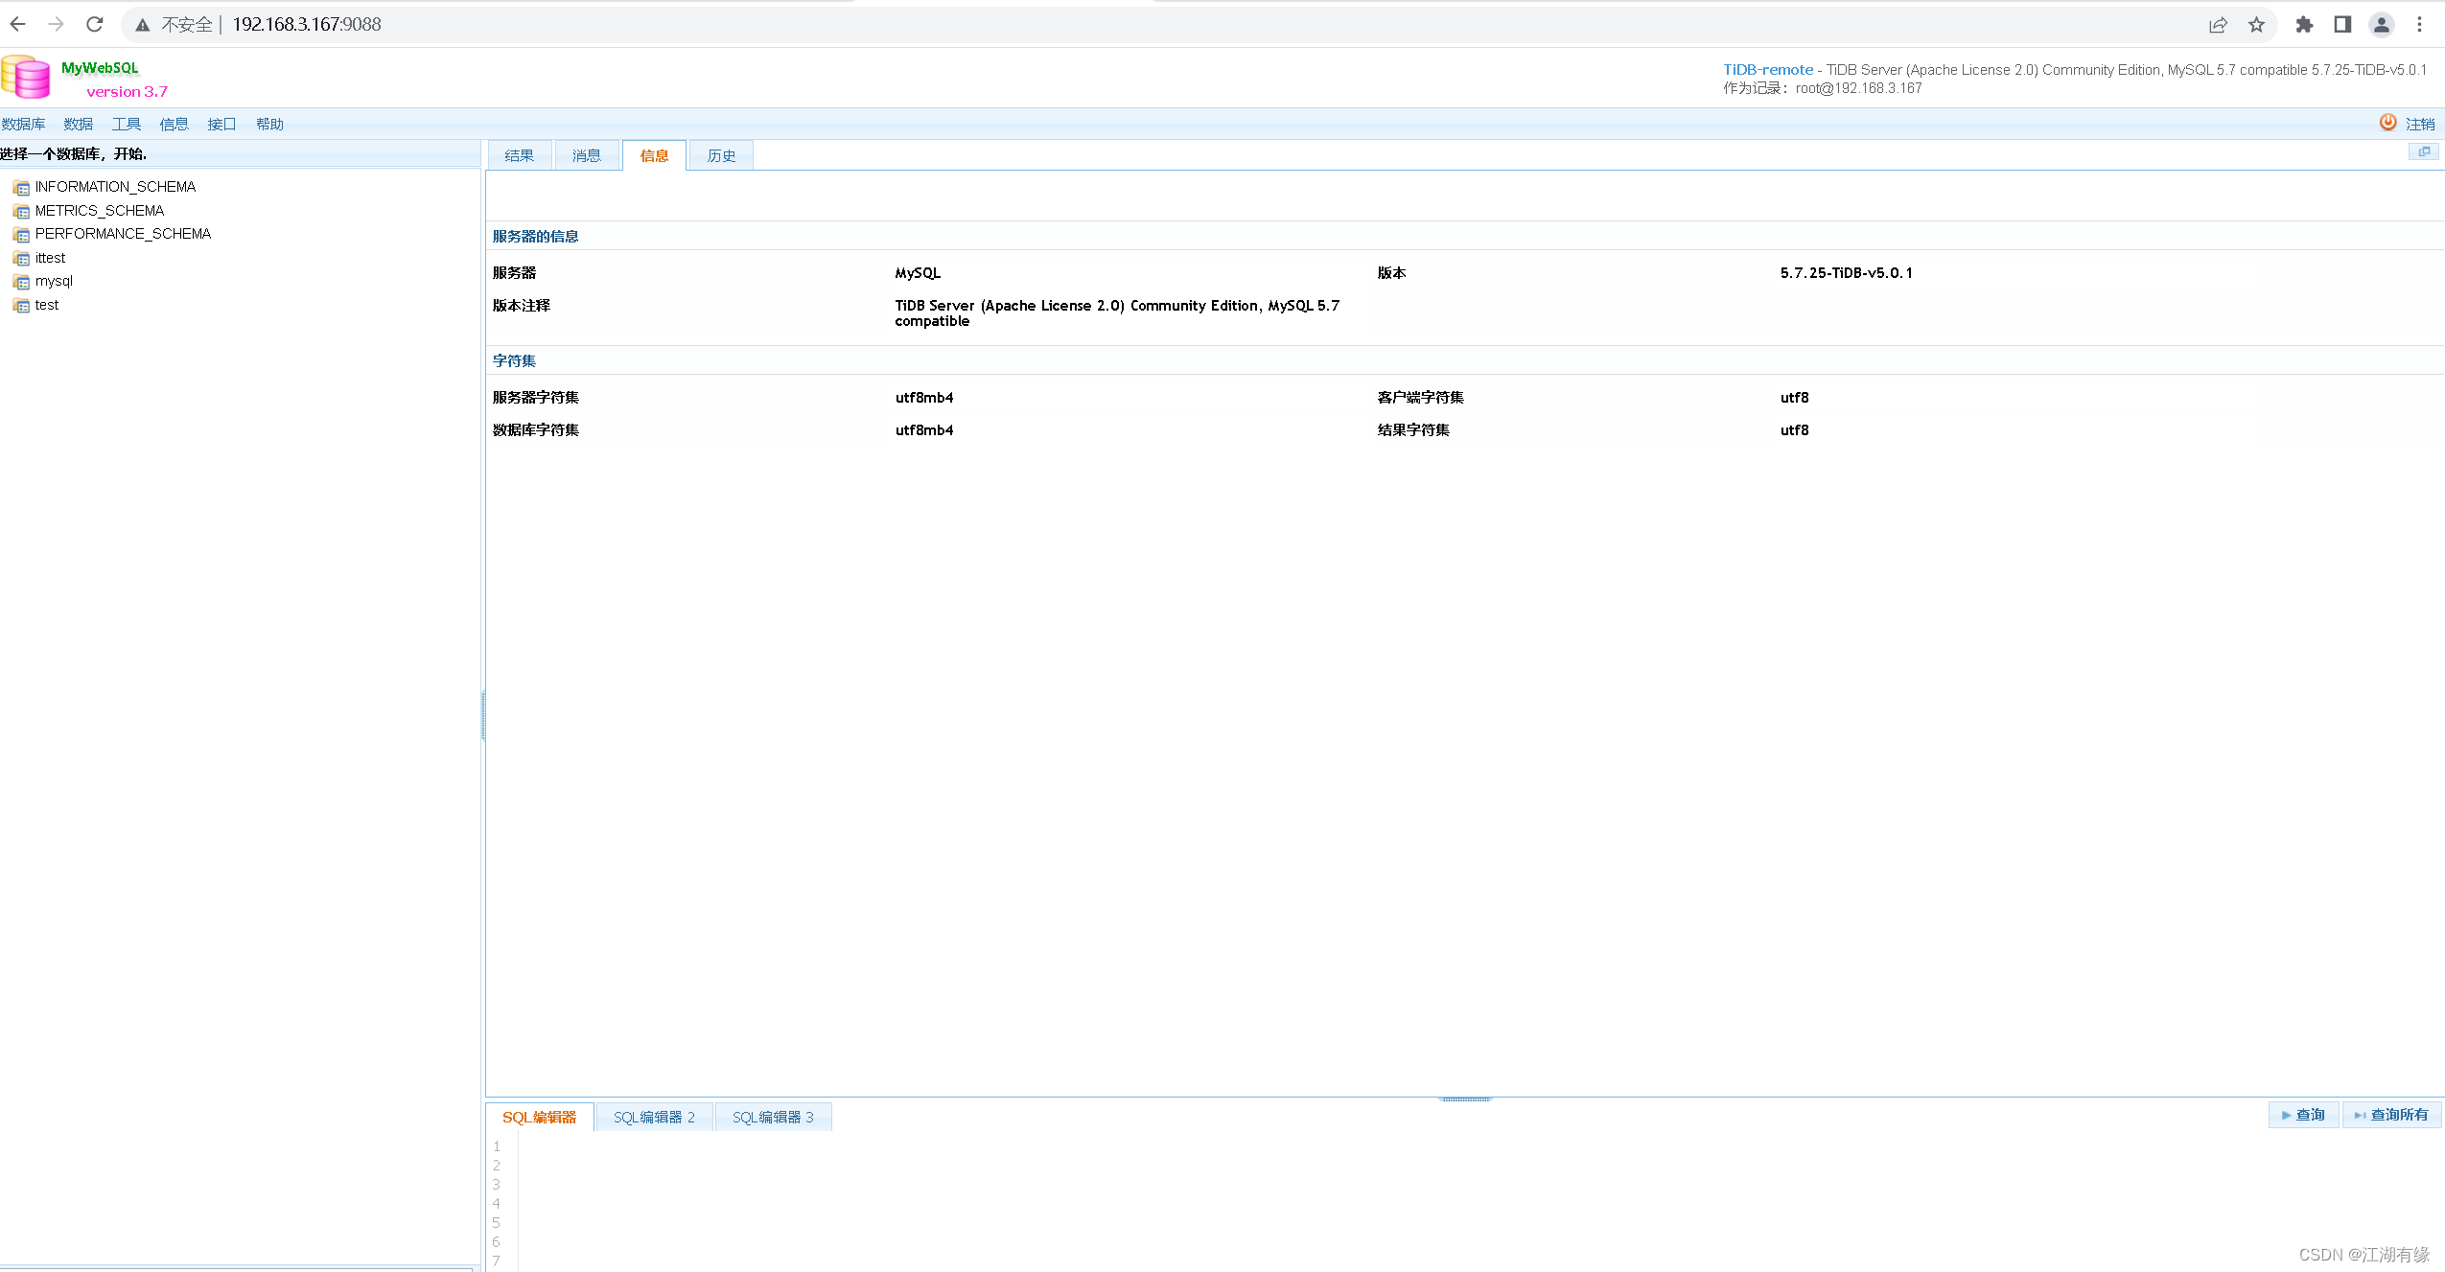Expand the PERFORMANCE_SCHEMA database tree item
2445x1272 pixels.
[x=122, y=234]
